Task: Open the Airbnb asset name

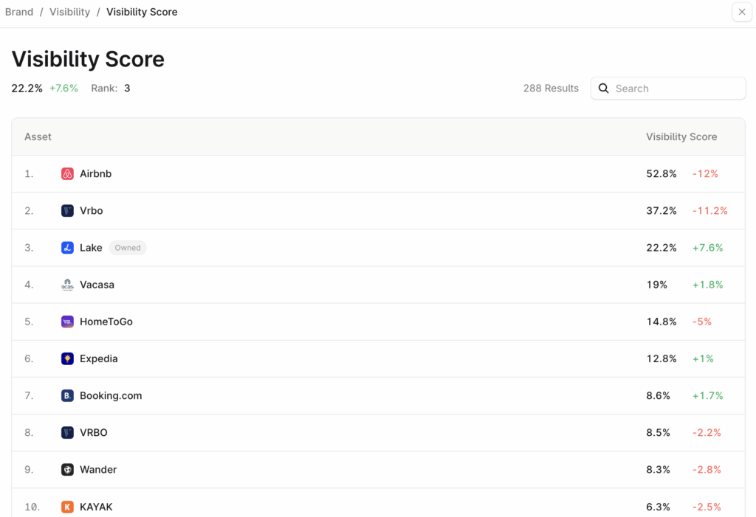Action: click(x=95, y=174)
